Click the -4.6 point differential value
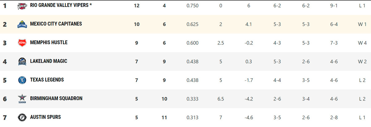 pyautogui.click(x=249, y=117)
